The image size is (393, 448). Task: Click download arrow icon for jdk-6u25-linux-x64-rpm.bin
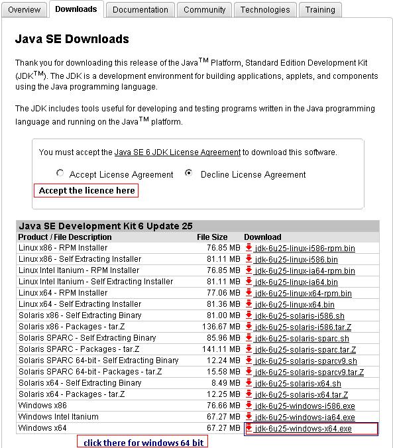[x=249, y=292]
